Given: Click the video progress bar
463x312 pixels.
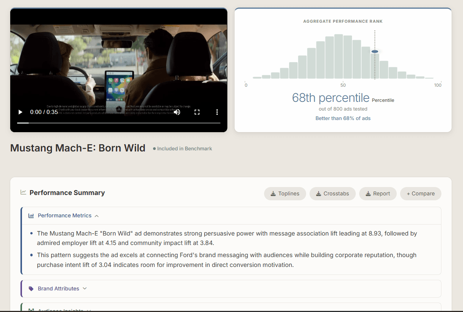Looking at the screenshot, I should (119, 123).
